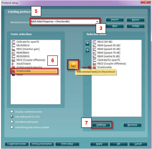Viewport: 152px width, 149px height.
Task: Uncheck Use audiogram for UCL
Action: click(12, 116)
